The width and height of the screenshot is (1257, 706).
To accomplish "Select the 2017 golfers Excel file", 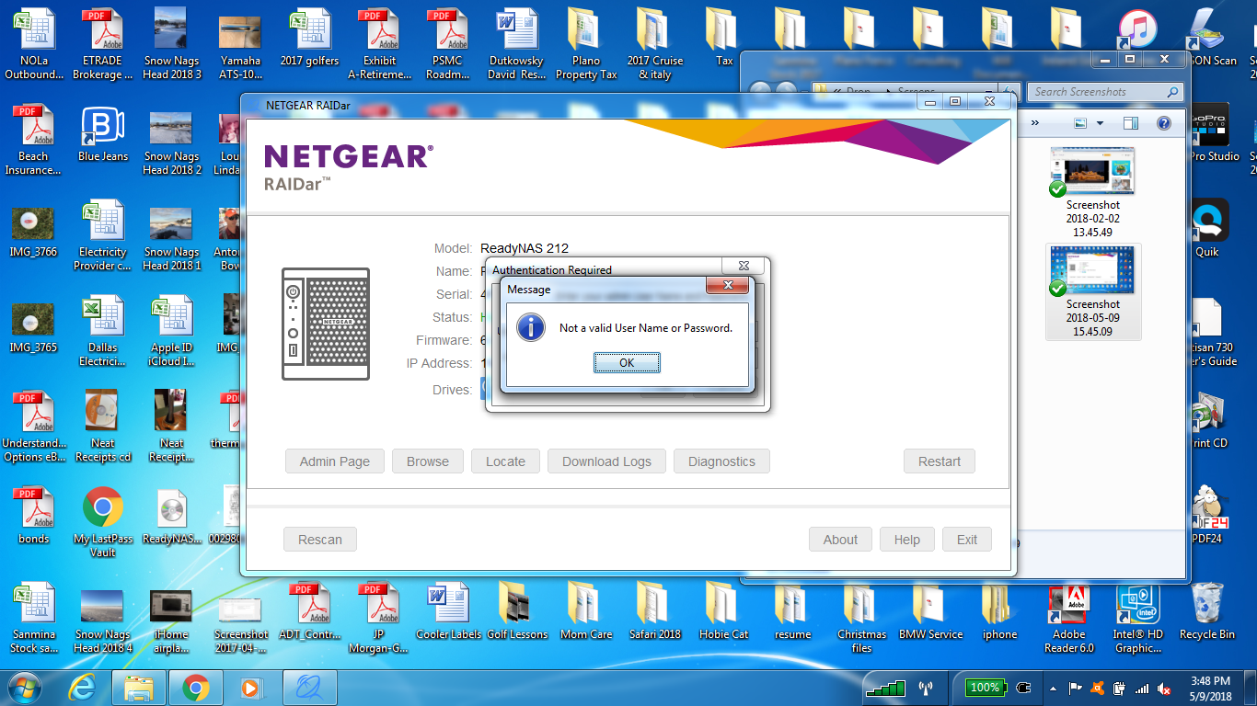I will coord(310,38).
